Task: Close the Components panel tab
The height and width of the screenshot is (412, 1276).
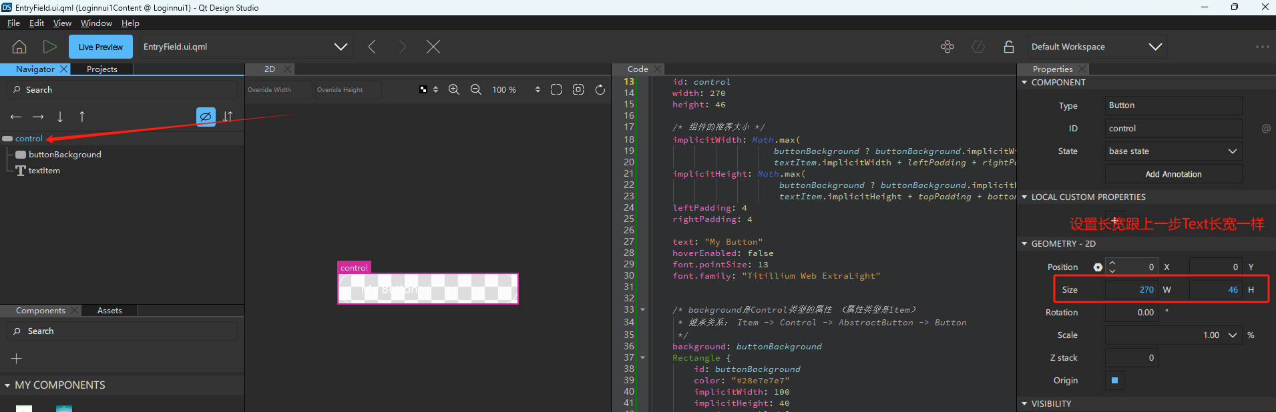Action: tap(74, 310)
